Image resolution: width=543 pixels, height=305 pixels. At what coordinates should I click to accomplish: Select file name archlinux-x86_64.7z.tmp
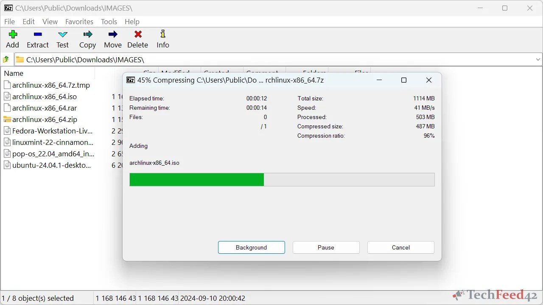pos(51,85)
